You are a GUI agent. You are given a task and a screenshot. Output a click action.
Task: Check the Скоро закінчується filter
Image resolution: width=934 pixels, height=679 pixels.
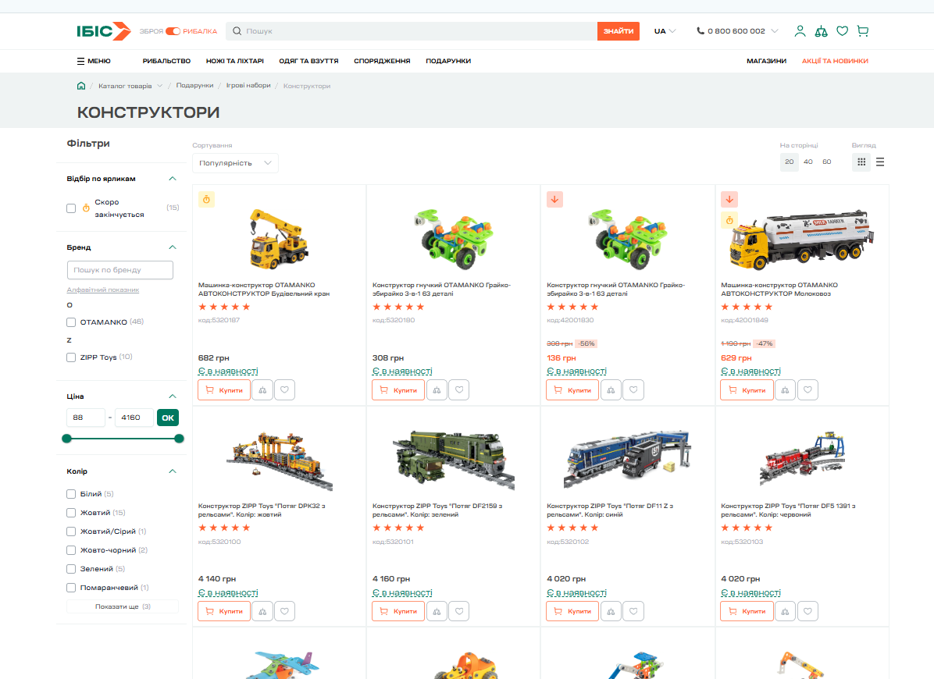tap(71, 208)
